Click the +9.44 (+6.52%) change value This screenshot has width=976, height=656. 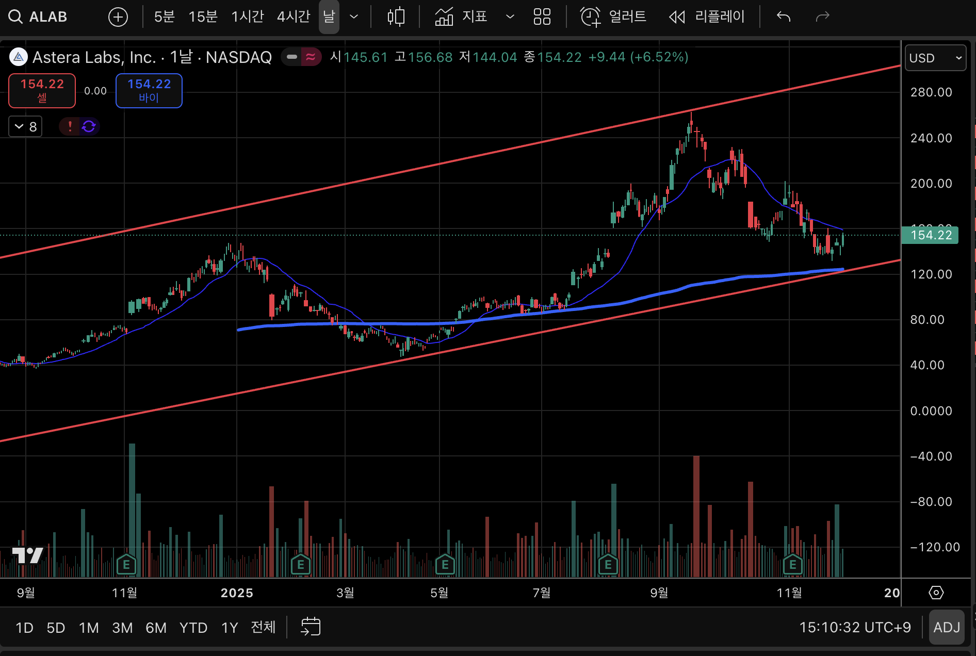(639, 57)
